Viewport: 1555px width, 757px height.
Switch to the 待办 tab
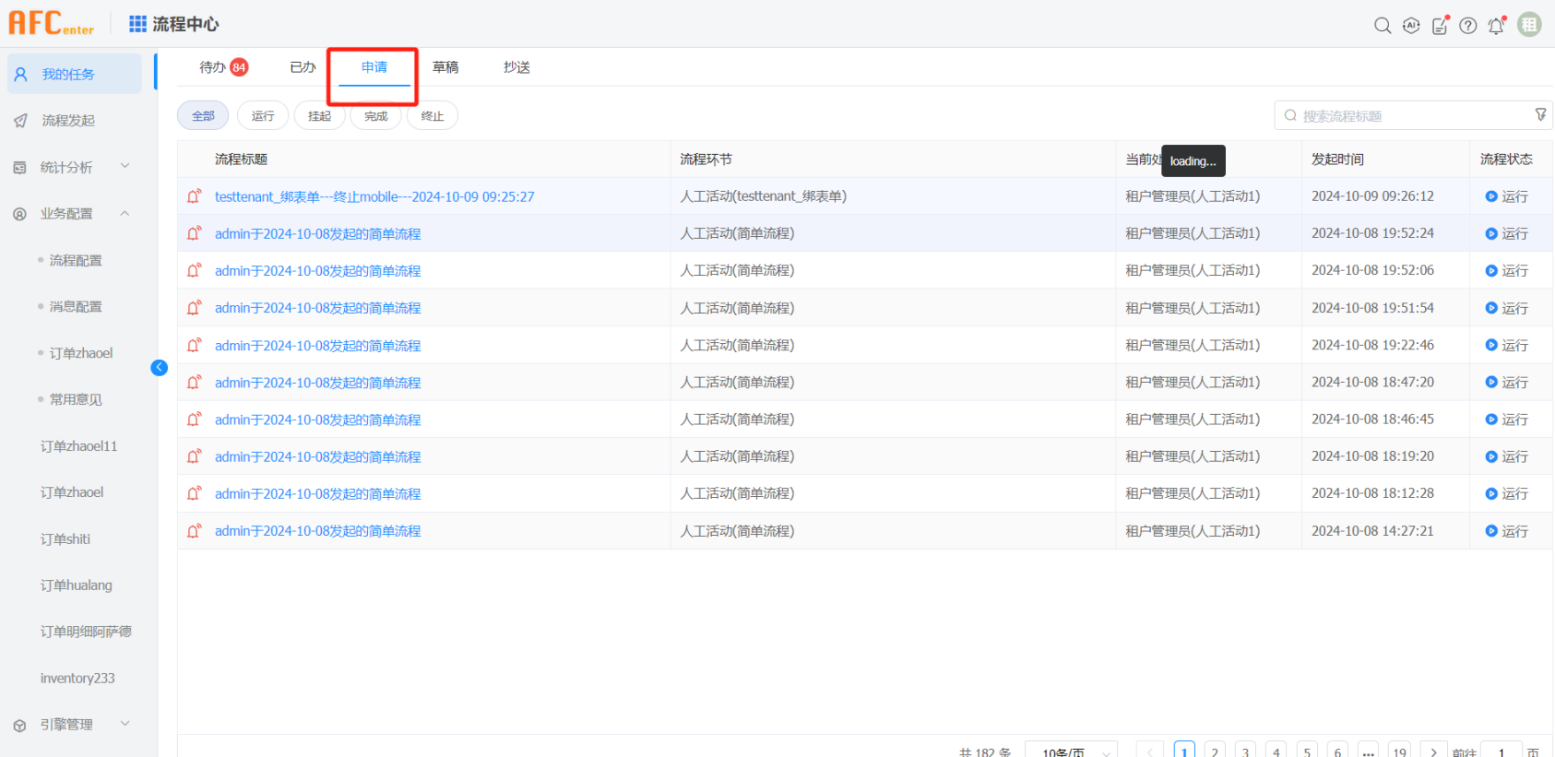213,67
